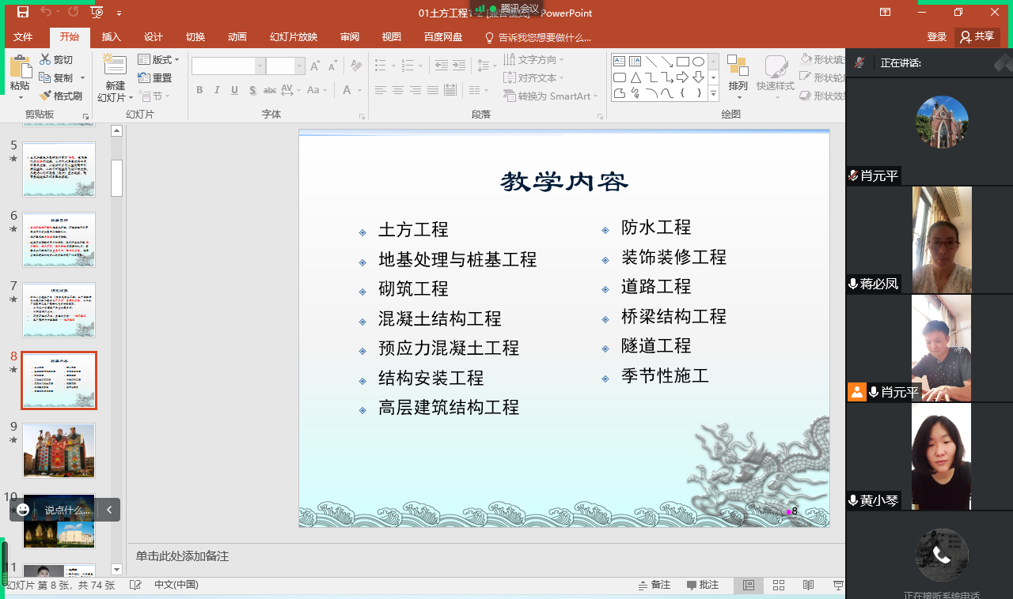The image size is (1013, 599).
Task: Click the slide thumbnail panel scrollbar handle
Action: click(x=116, y=177)
